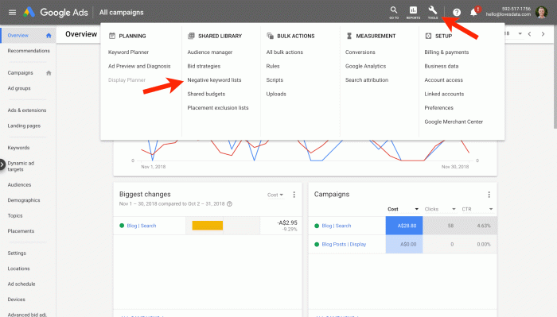Open Ad schedule in sidebar
The width and height of the screenshot is (557, 317).
point(21,284)
